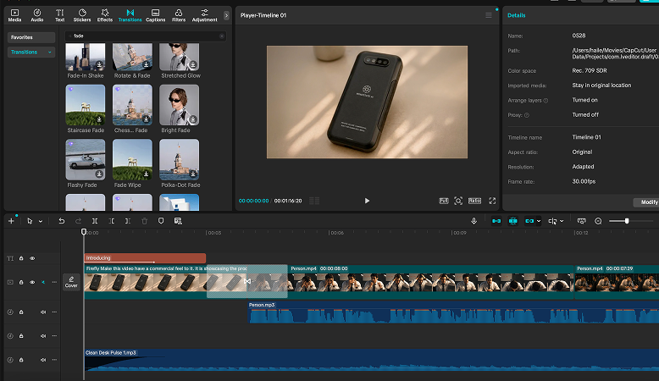Download the Stretched Glow transition
Viewport: 659px width, 381px height.
[193, 64]
